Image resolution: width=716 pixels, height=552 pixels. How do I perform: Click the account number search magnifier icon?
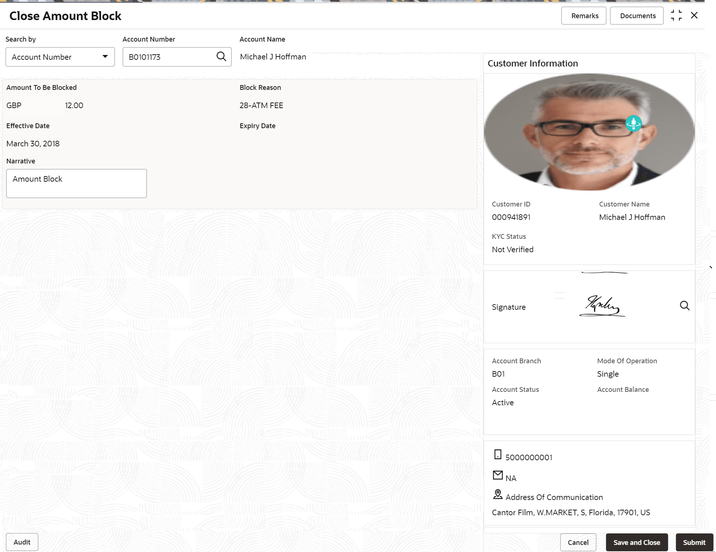pos(221,56)
